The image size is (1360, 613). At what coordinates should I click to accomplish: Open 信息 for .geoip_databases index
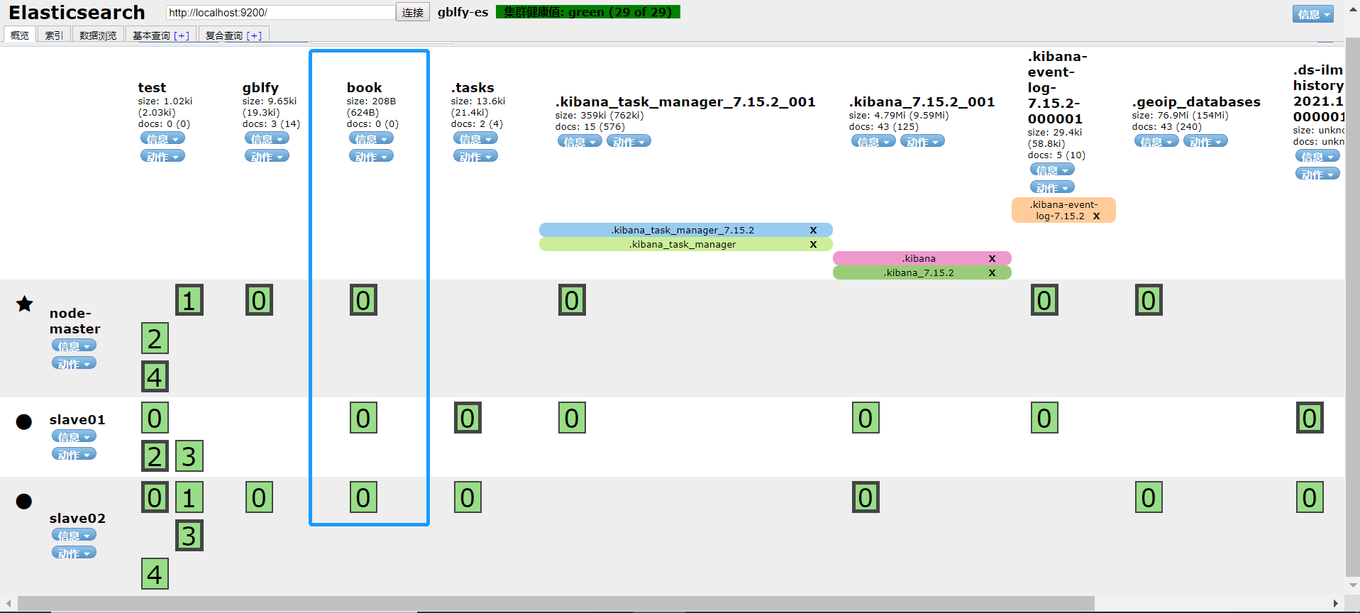click(1156, 141)
